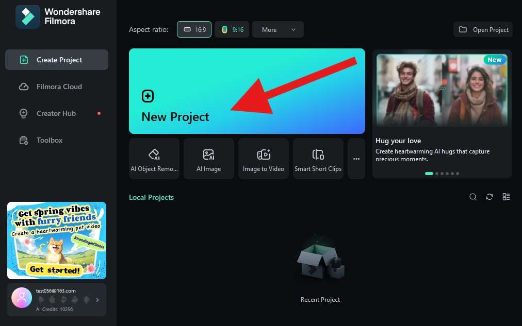Click the first membership badge icon

41,300
